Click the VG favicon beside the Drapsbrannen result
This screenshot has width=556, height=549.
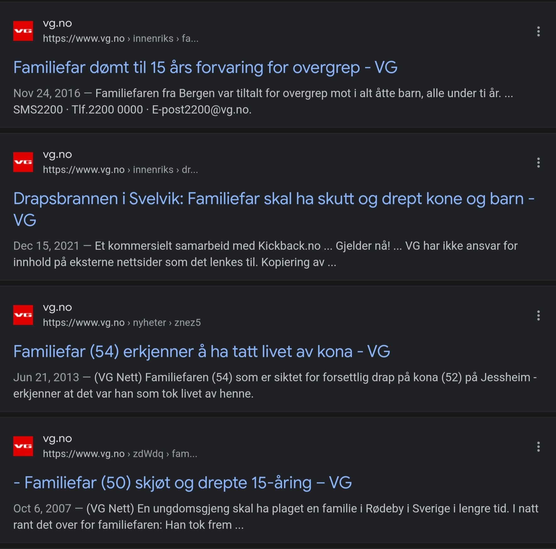pos(23,162)
